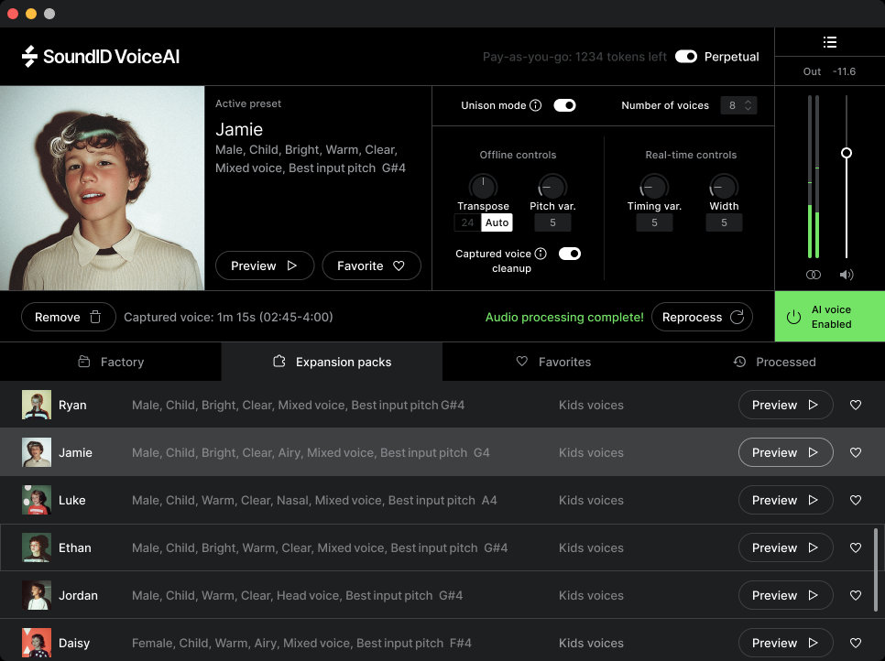Mute output with the speaker icon
The width and height of the screenshot is (885, 661).
click(x=847, y=275)
